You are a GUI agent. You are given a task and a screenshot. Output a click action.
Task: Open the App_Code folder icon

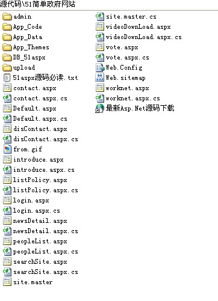[7, 27]
